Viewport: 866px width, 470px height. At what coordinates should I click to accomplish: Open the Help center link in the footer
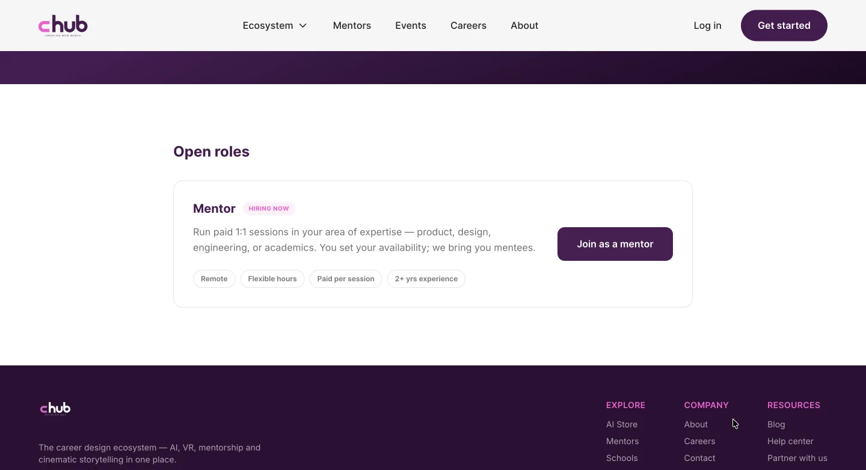tap(790, 441)
